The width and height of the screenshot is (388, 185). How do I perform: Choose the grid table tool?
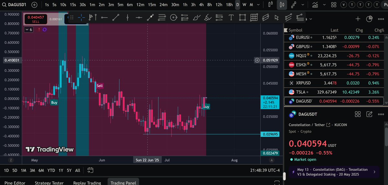254,17
